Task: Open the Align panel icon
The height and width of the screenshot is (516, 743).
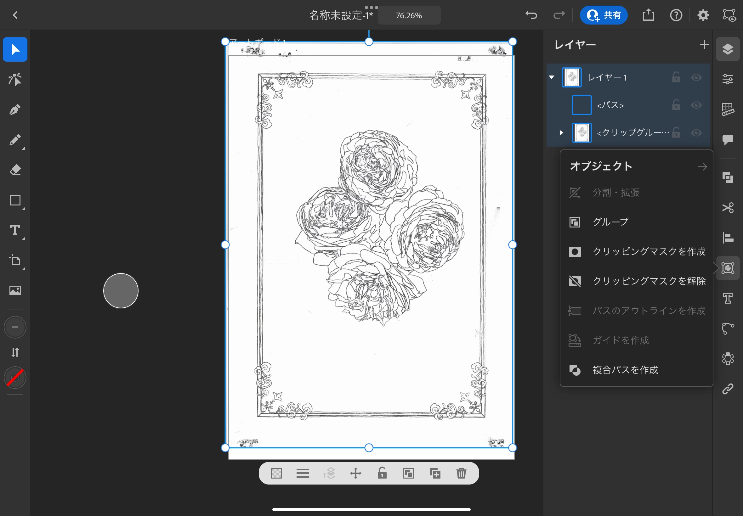Action: [728, 238]
